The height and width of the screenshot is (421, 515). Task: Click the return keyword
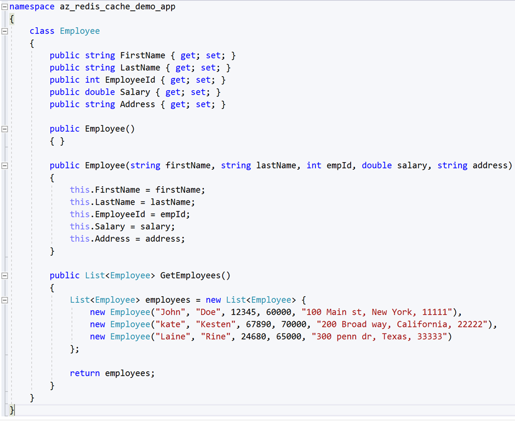click(85, 373)
